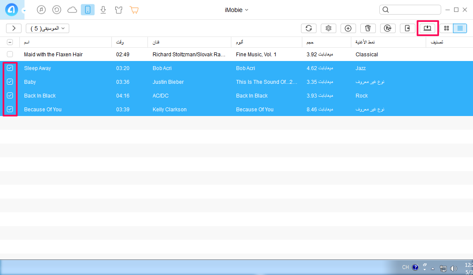Check the Maid with the Flaxen Hair checkbox
Image resolution: width=473 pixels, height=275 pixels.
(x=10, y=54)
